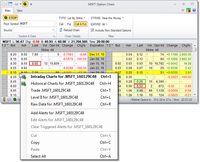Switch to the Main ribbon tab
Viewport: 200px width, 162px height.
(8, 11)
